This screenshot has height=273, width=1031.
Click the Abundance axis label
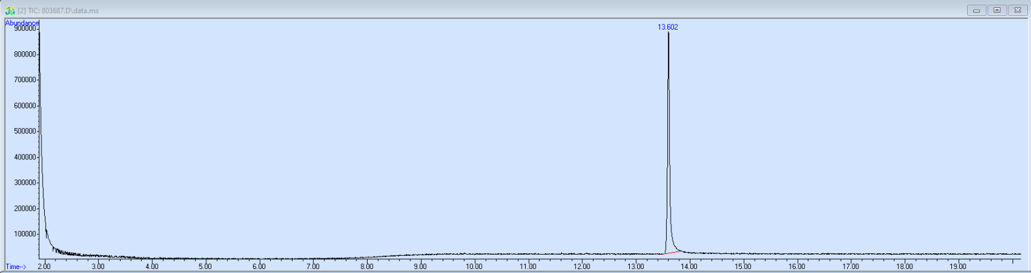[x=22, y=22]
